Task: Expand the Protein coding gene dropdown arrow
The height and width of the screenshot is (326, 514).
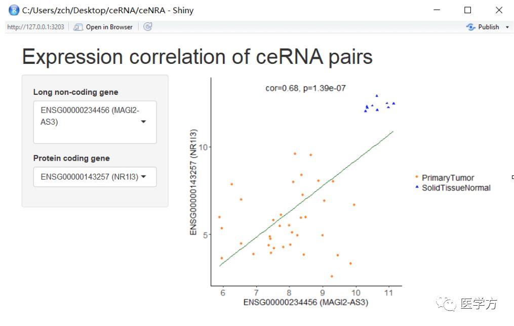Action: point(143,176)
